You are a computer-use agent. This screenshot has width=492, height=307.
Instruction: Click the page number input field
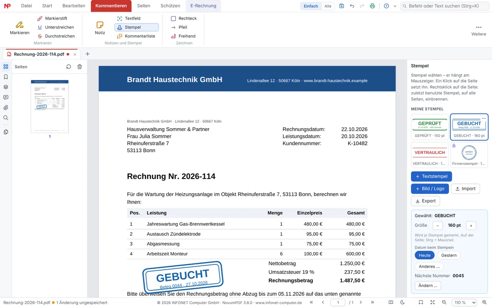tap(338, 302)
